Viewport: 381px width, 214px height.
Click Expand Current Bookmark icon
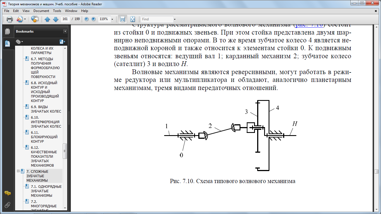tap(62, 42)
